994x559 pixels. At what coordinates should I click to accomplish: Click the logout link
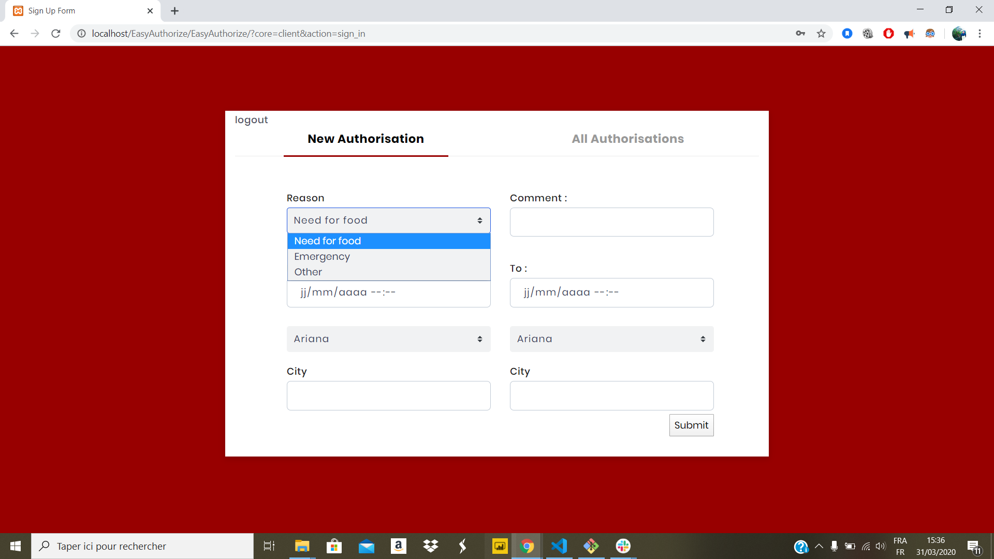coord(251,120)
